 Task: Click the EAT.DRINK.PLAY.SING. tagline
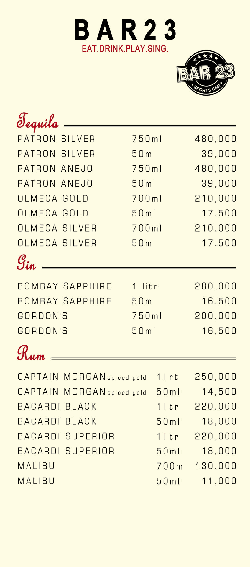tap(125, 49)
